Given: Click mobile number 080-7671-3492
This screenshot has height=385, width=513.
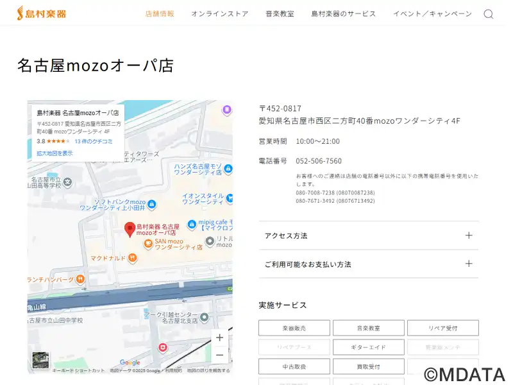Looking at the screenshot, I should tap(335, 201).
